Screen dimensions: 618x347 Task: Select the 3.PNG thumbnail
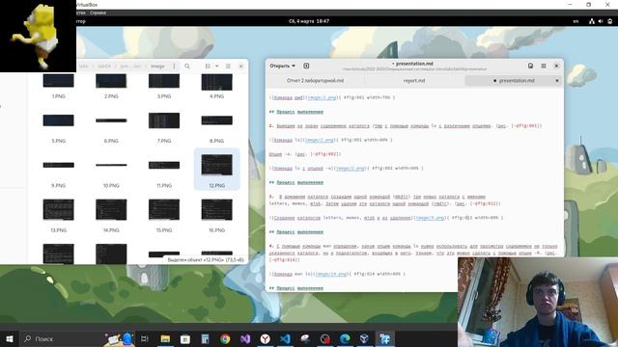coord(164,81)
